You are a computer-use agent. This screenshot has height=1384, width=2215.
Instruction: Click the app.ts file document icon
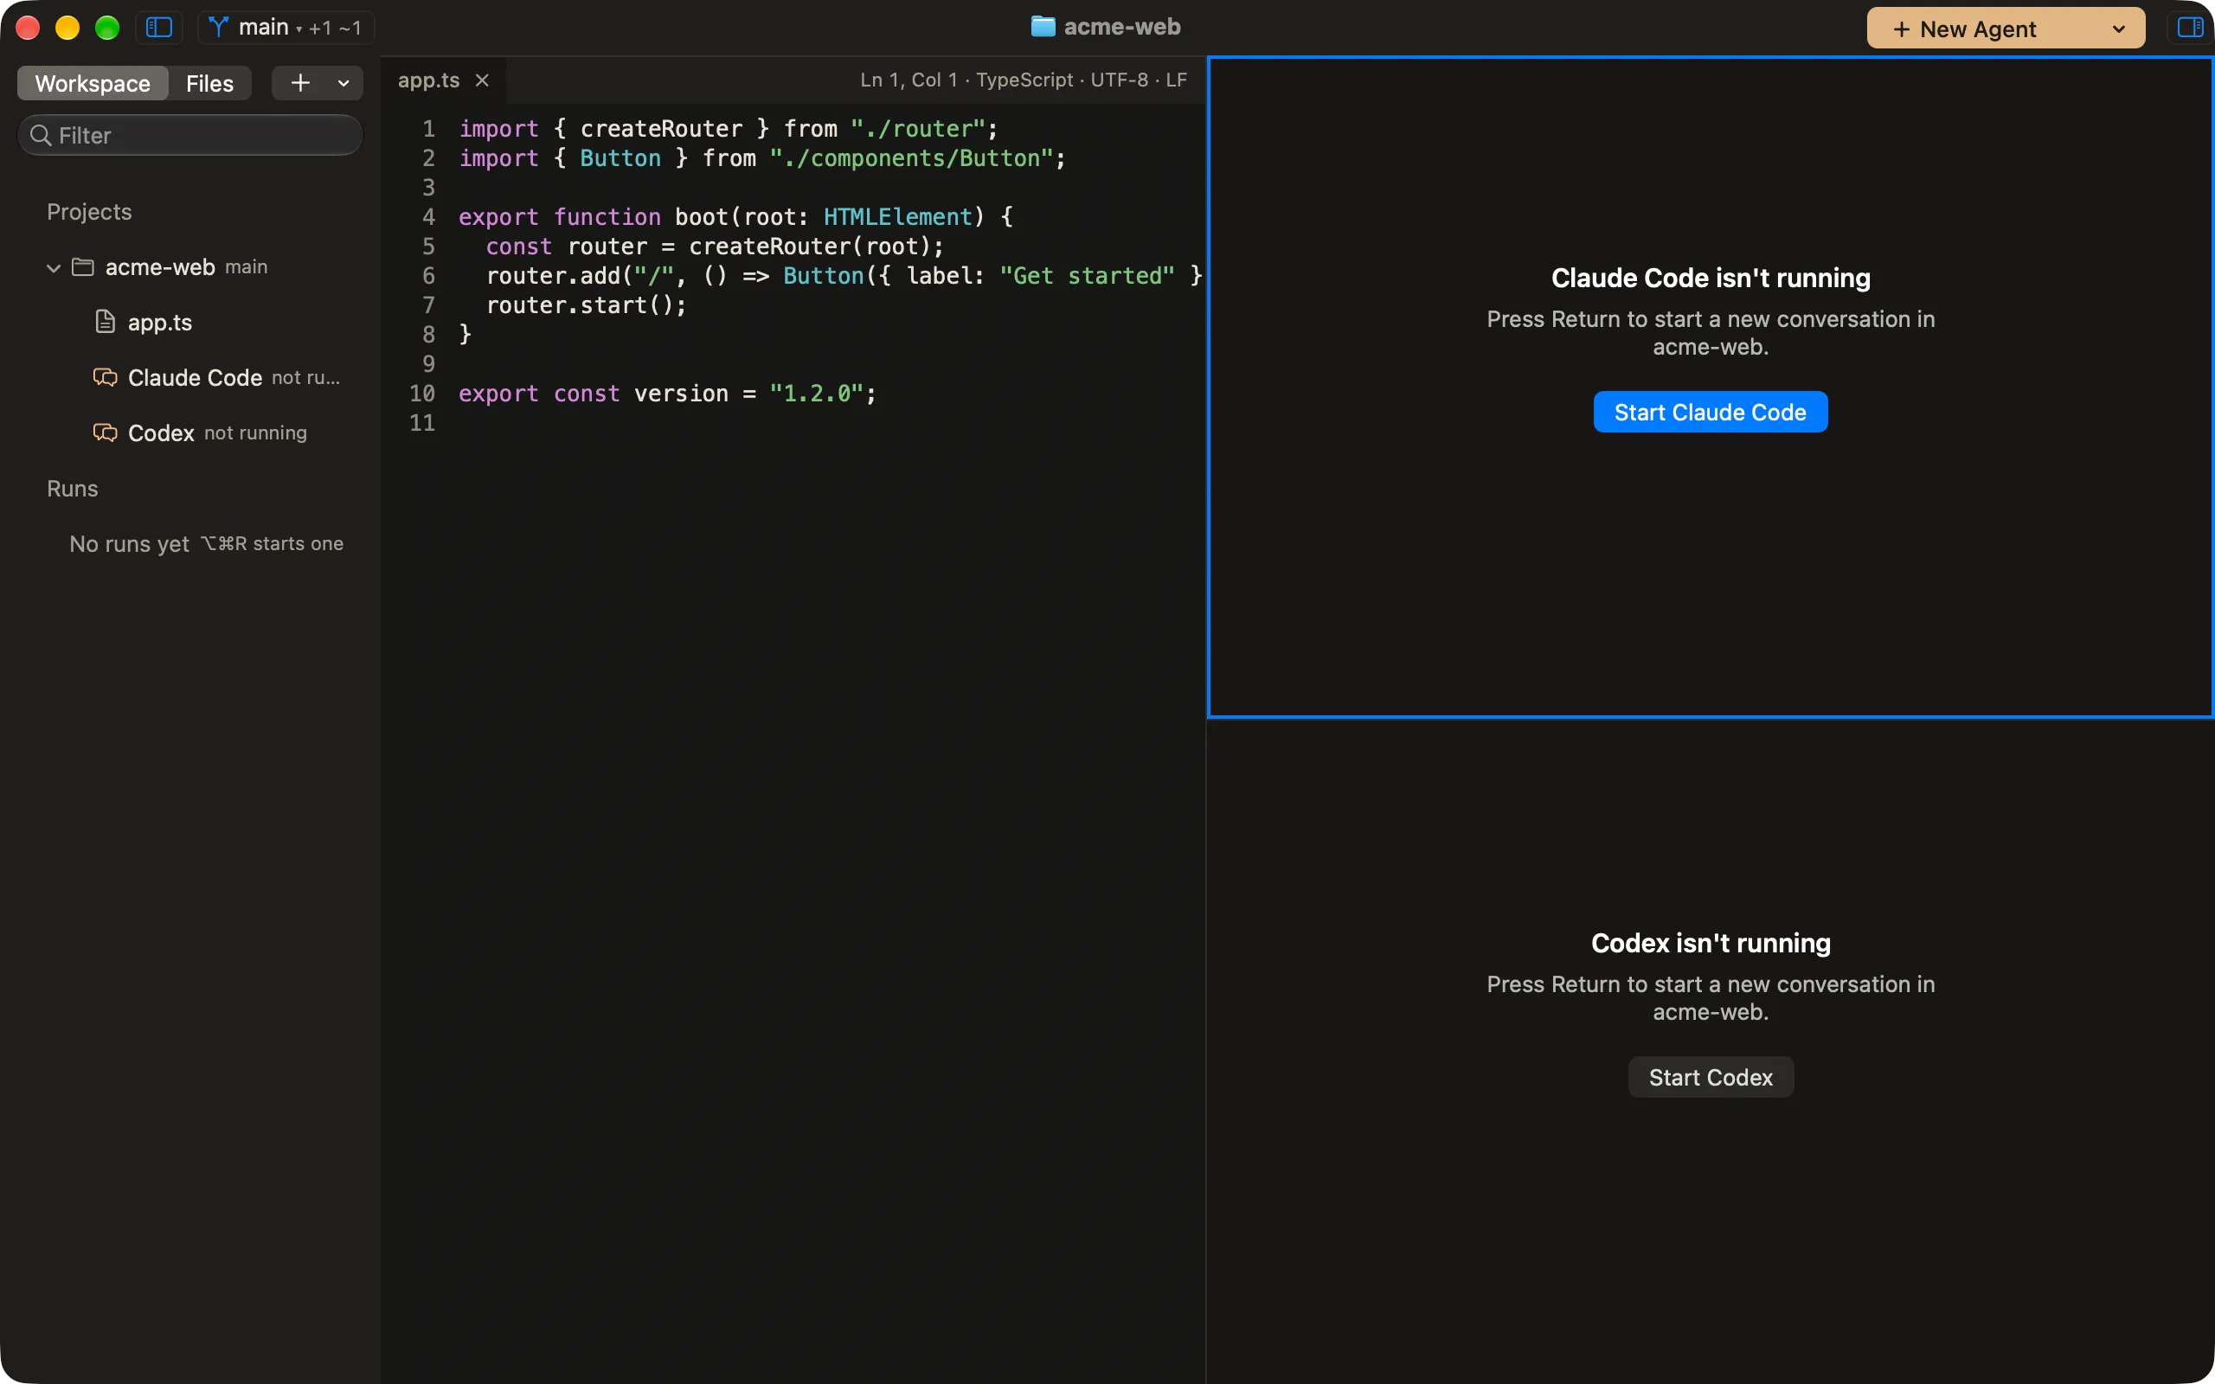[106, 322]
